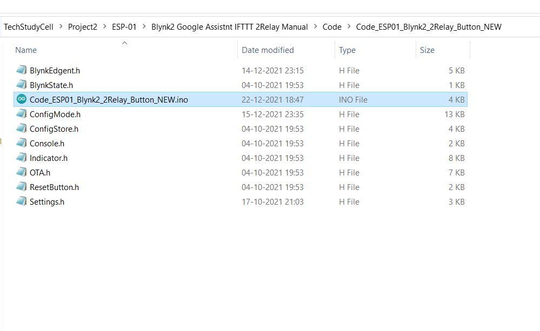Sort files by Size column header

[427, 50]
